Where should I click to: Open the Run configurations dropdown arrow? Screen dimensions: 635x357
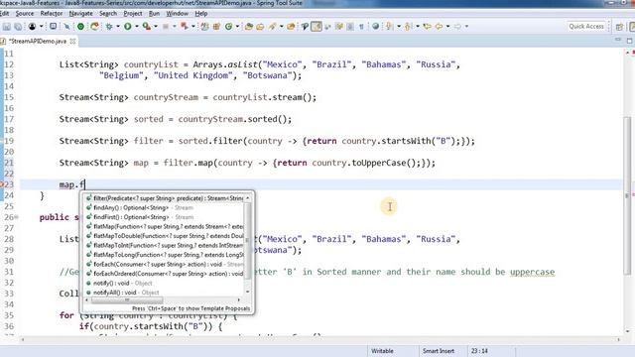pyautogui.click(x=137, y=27)
